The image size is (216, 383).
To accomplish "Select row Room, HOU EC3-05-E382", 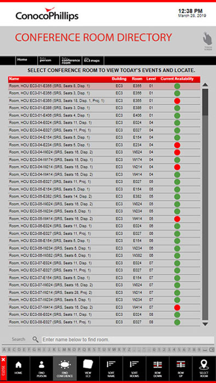I will click(x=104, y=196).
